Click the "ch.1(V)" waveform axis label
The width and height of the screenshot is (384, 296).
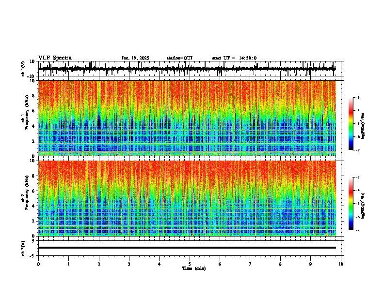[23, 69]
